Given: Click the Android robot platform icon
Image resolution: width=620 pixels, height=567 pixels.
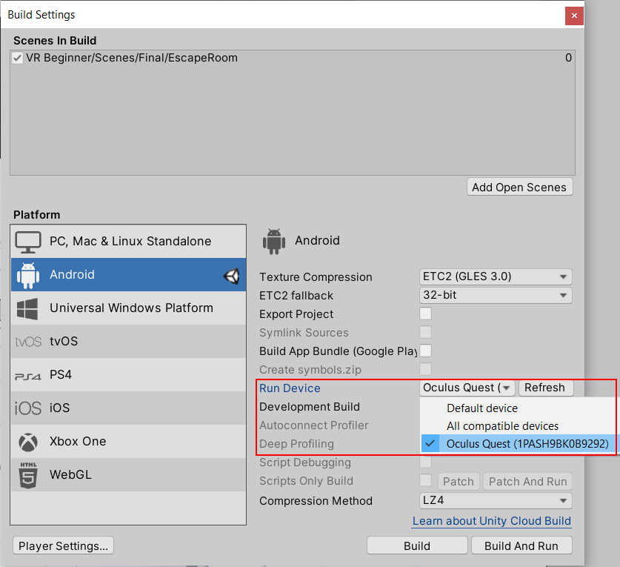Looking at the screenshot, I should (x=28, y=275).
